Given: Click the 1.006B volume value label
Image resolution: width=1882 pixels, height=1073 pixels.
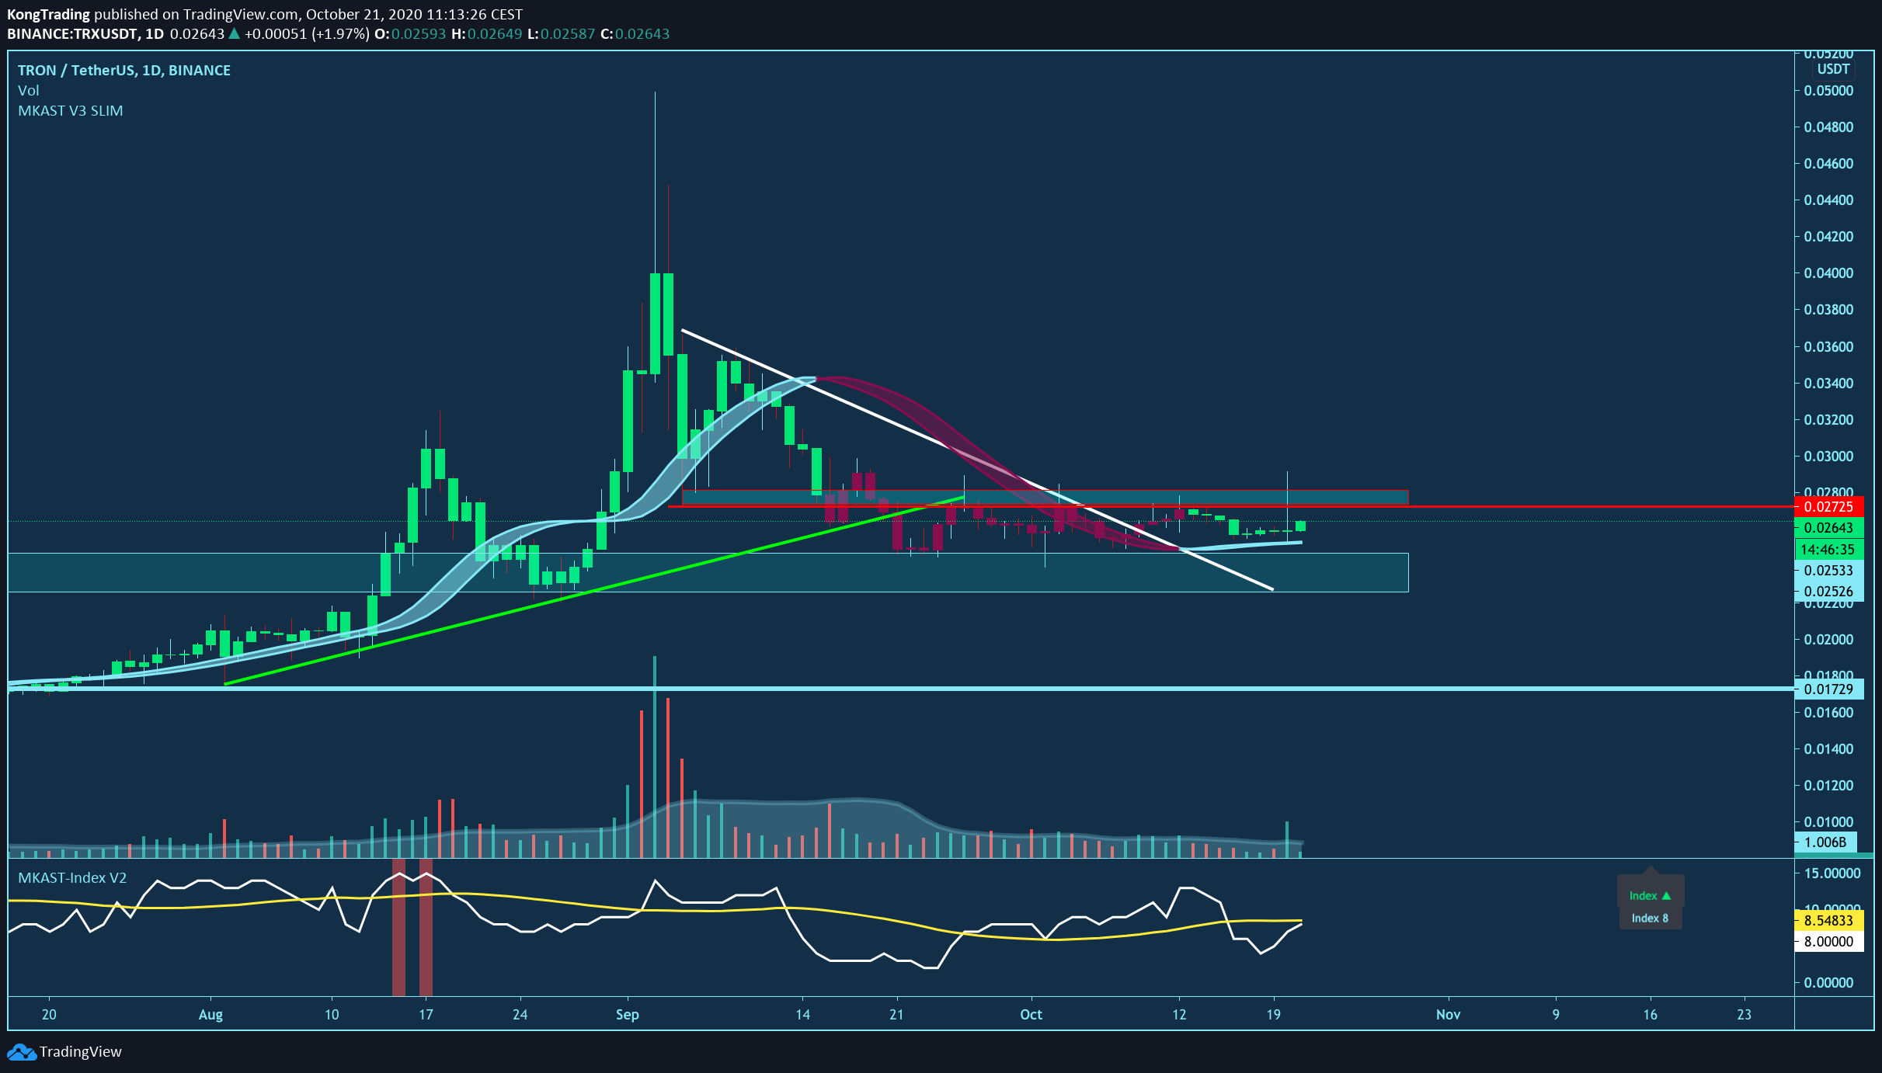Looking at the screenshot, I should pyautogui.click(x=1825, y=842).
